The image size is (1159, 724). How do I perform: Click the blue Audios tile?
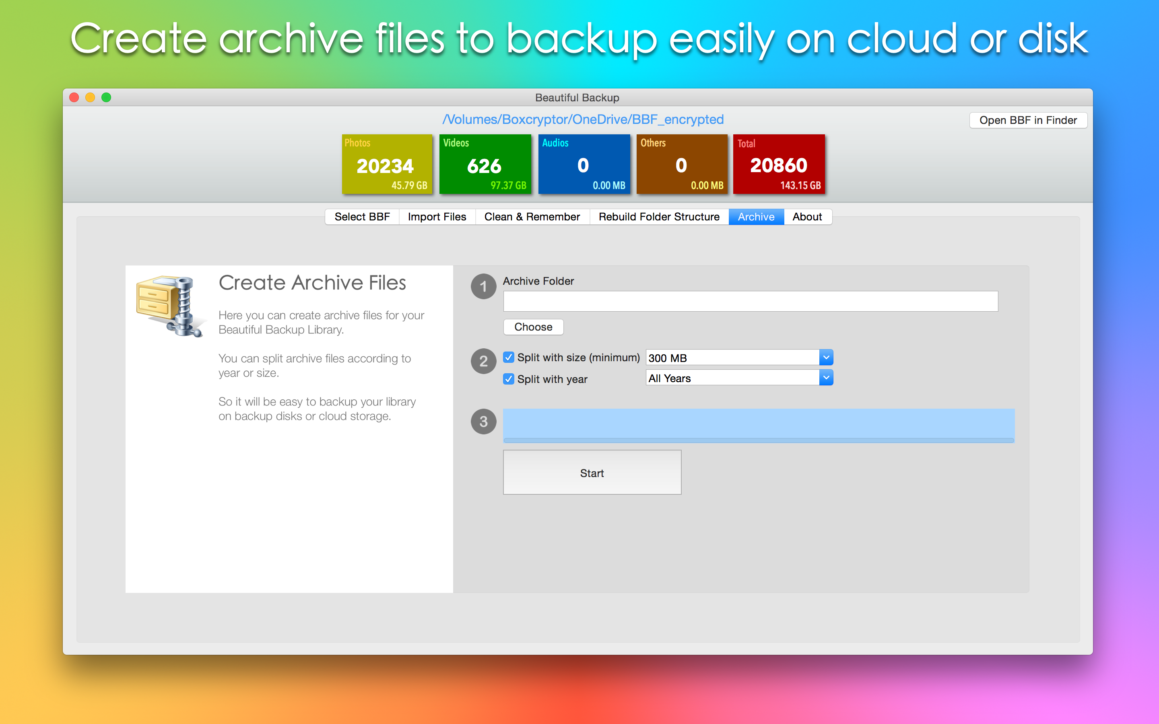584,164
